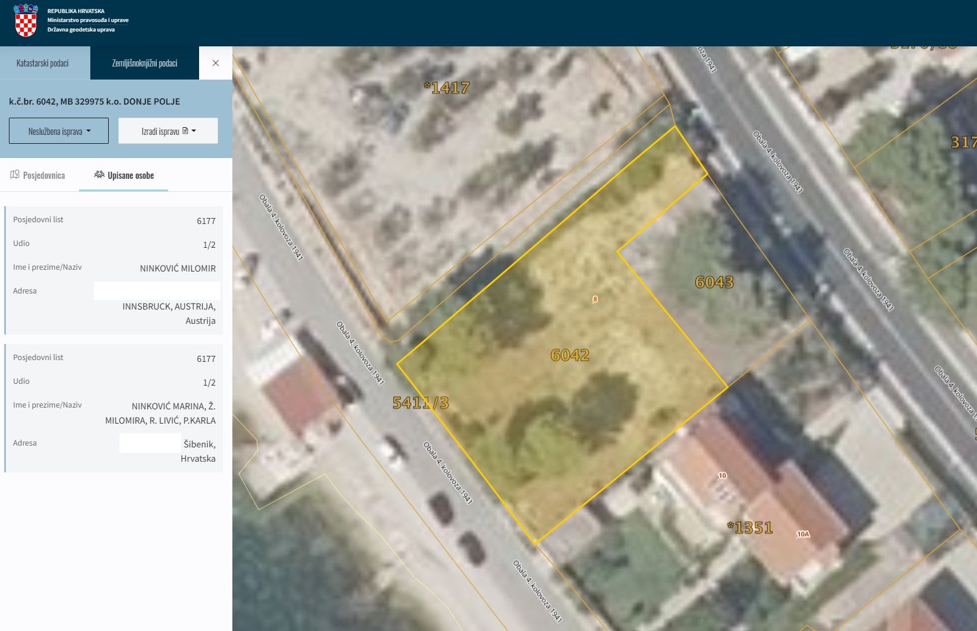Click the document icon in Izradi ispravu

pyautogui.click(x=185, y=131)
